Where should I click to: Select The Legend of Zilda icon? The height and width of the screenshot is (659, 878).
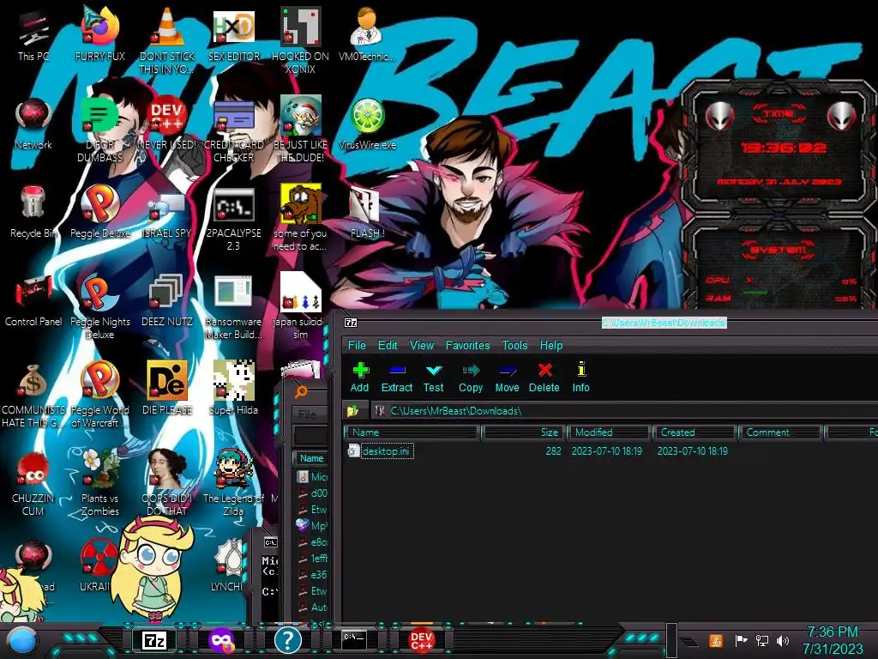234,483
